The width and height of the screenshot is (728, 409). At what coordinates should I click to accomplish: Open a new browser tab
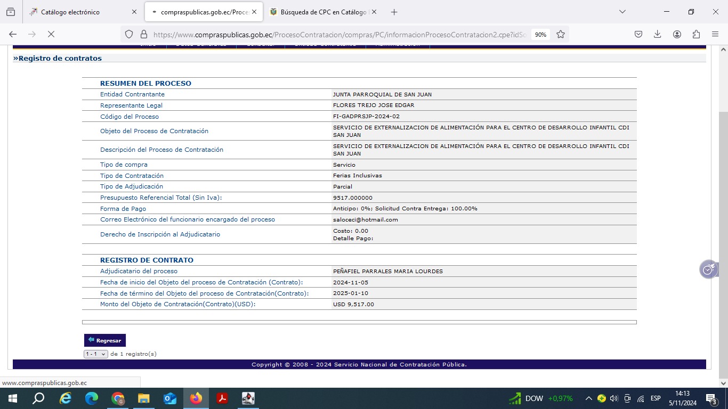pos(394,12)
